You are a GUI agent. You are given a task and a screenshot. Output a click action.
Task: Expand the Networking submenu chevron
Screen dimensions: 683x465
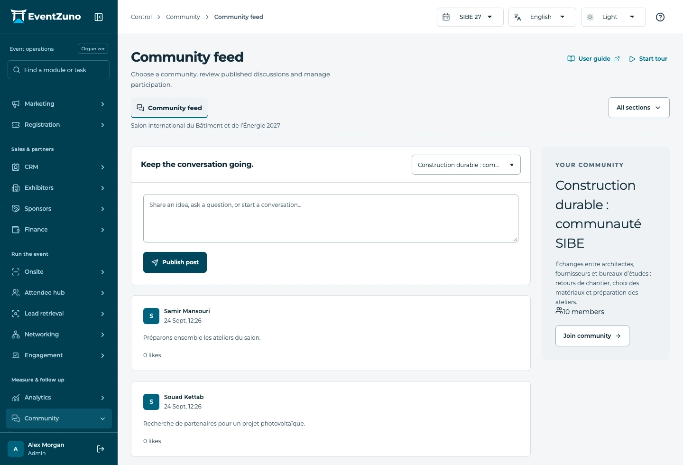[102, 335]
